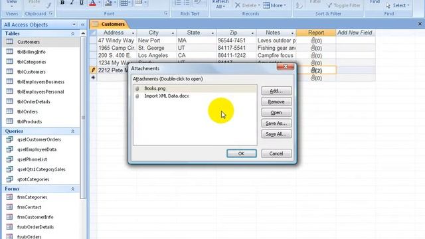425x239 pixels.
Task: Click OK in the Attachments dialog
Action: [x=242, y=153]
